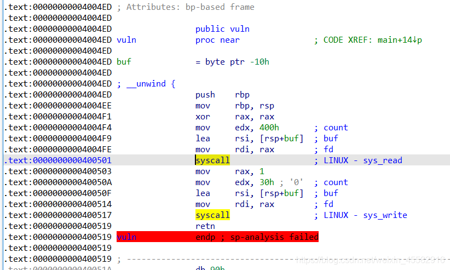Select the 30h operand at 40050A
Image resolution: width=450 pixels, height=270 pixels.
coord(267,182)
